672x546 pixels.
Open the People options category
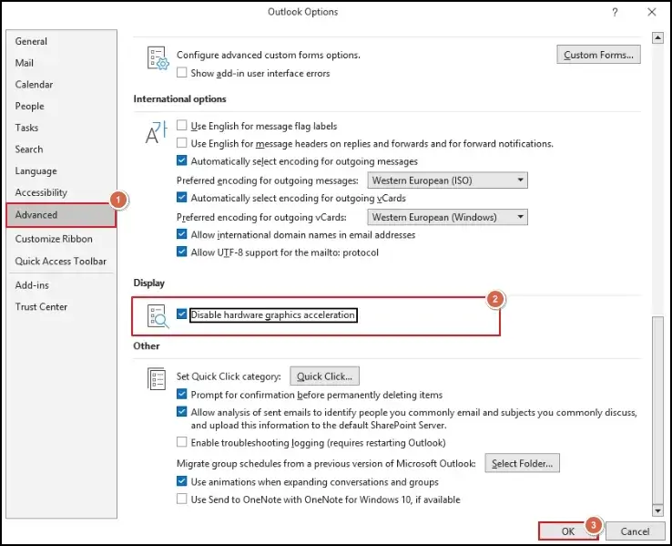61,106
